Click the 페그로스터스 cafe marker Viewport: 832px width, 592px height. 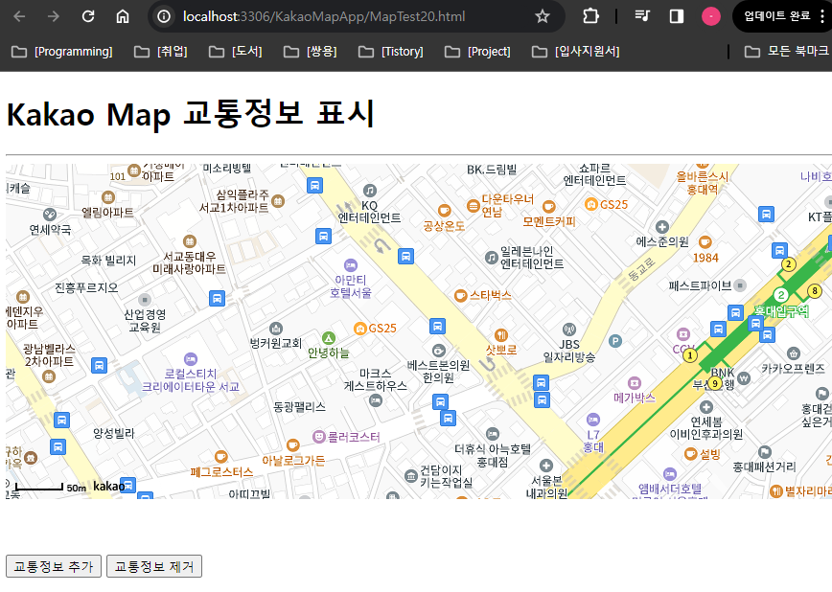coord(220,456)
